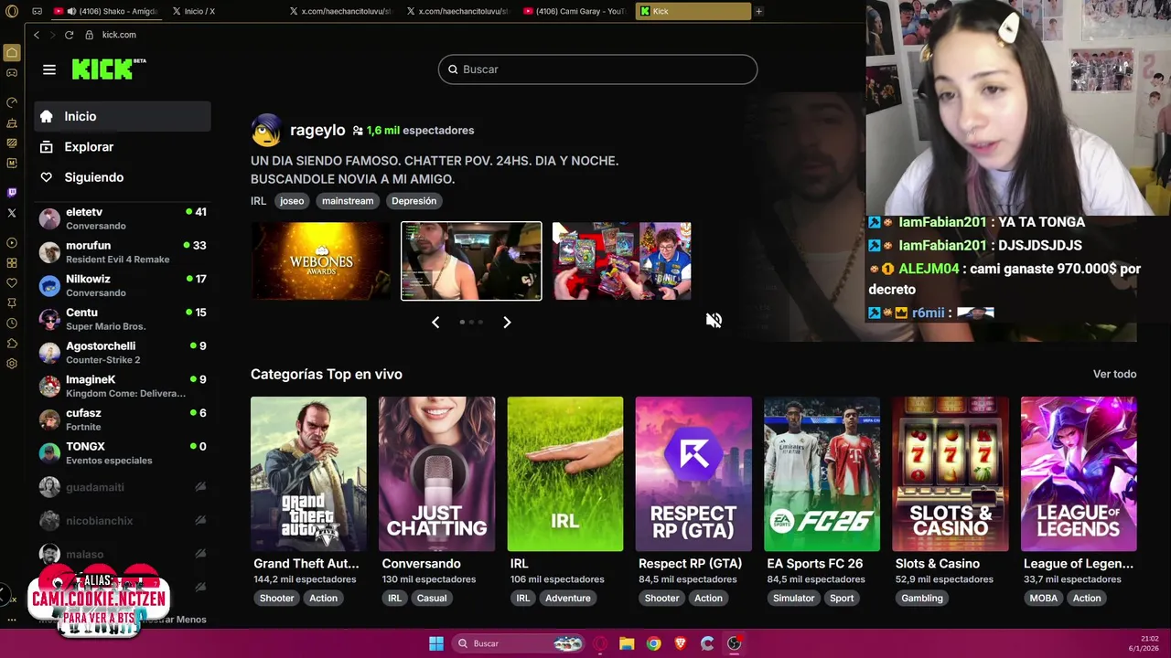The image size is (1171, 658).
Task: Click Windows taskbar search box
Action: [520, 643]
